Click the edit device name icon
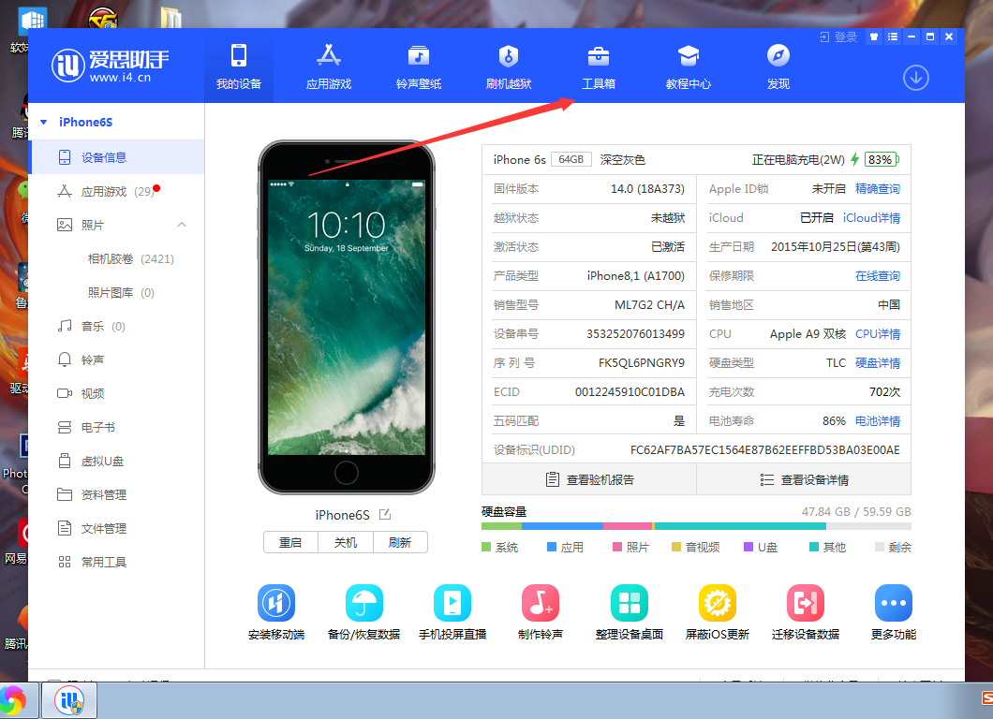Screen dimensions: 993x719 click(x=384, y=515)
